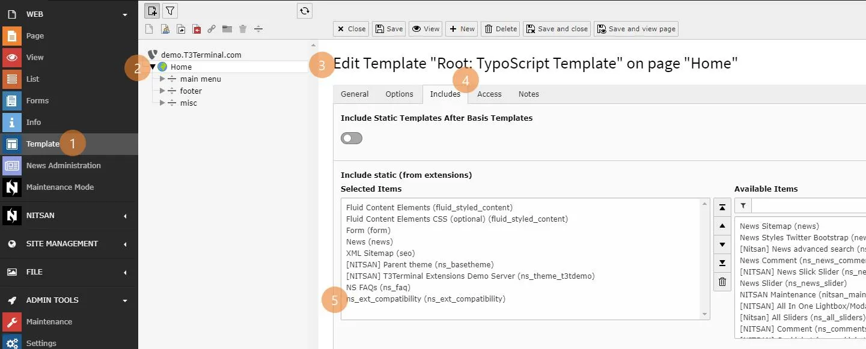The image size is (866, 349).
Task: Select the folder page type icon
Action: coord(227,29)
